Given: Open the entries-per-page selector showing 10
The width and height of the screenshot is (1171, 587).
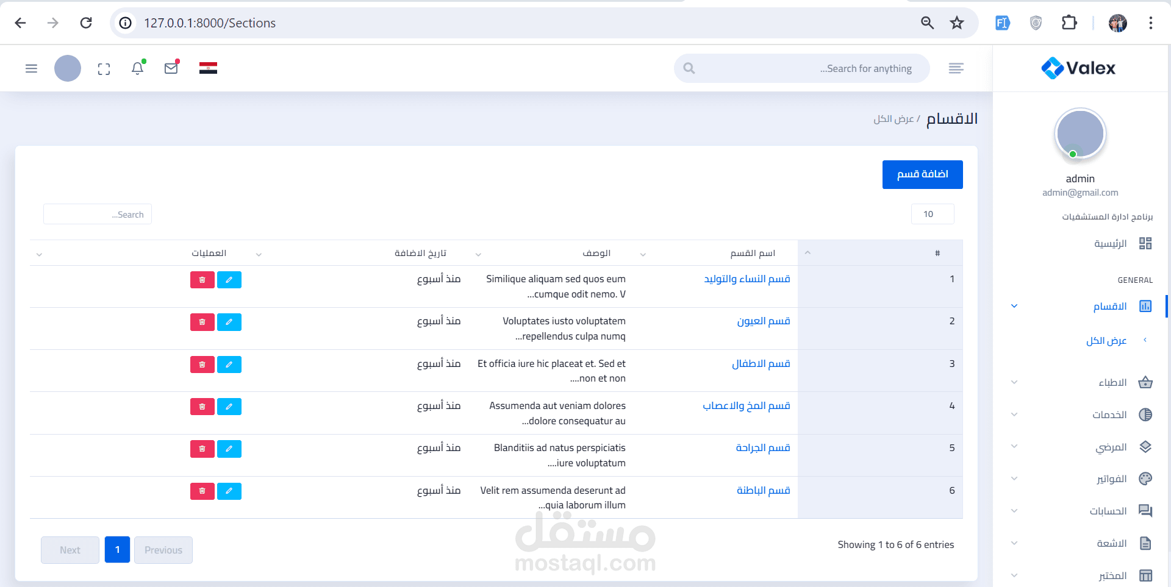Looking at the screenshot, I should point(933,214).
